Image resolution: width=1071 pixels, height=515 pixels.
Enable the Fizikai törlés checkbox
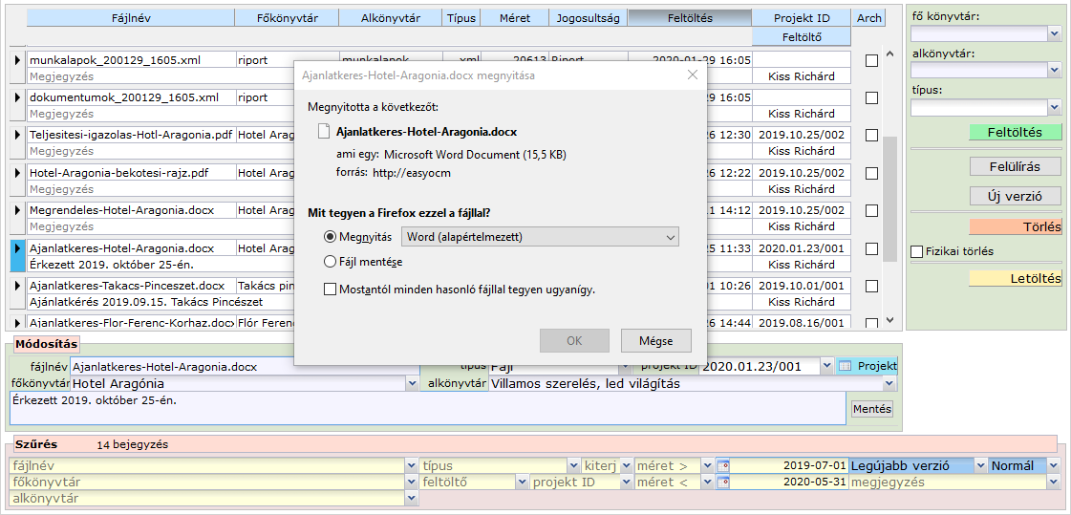point(917,252)
